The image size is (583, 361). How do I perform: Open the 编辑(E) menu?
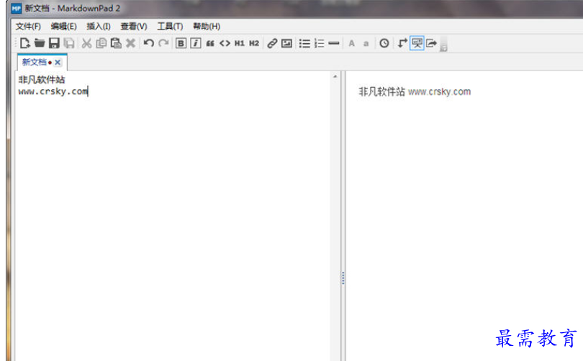(63, 27)
